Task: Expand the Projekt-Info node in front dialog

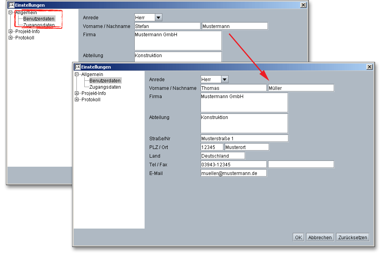Action: (76, 93)
